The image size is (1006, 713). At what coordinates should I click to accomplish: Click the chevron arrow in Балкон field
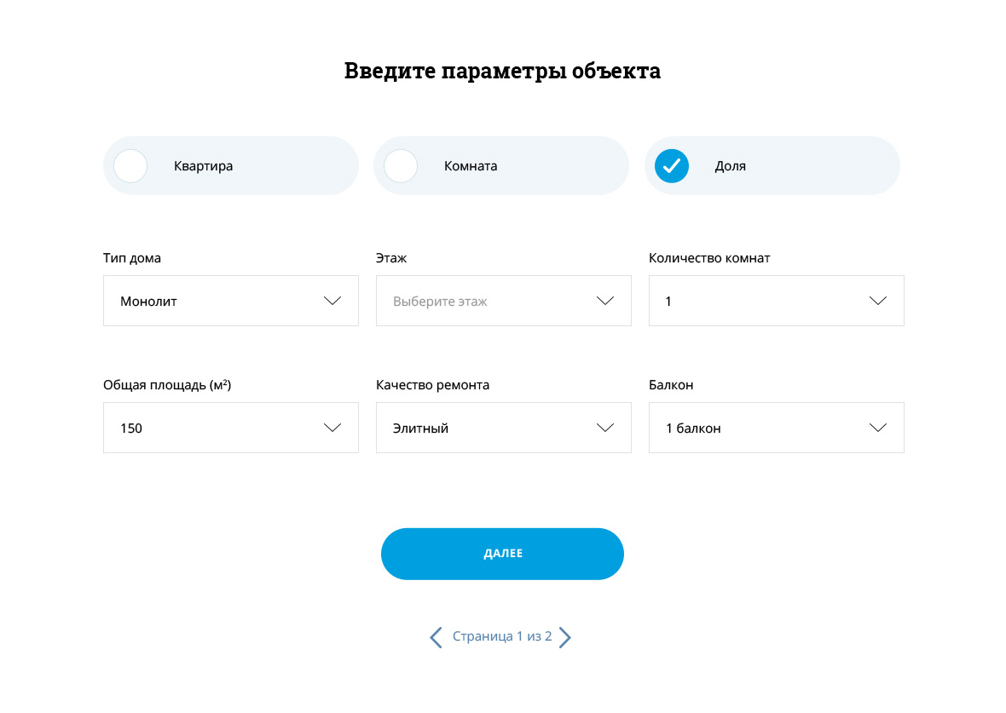pyautogui.click(x=878, y=428)
